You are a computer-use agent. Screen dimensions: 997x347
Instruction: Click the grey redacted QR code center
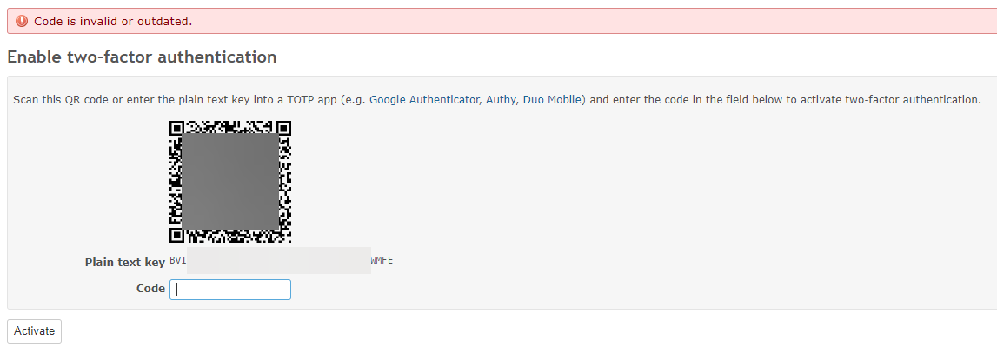click(231, 181)
